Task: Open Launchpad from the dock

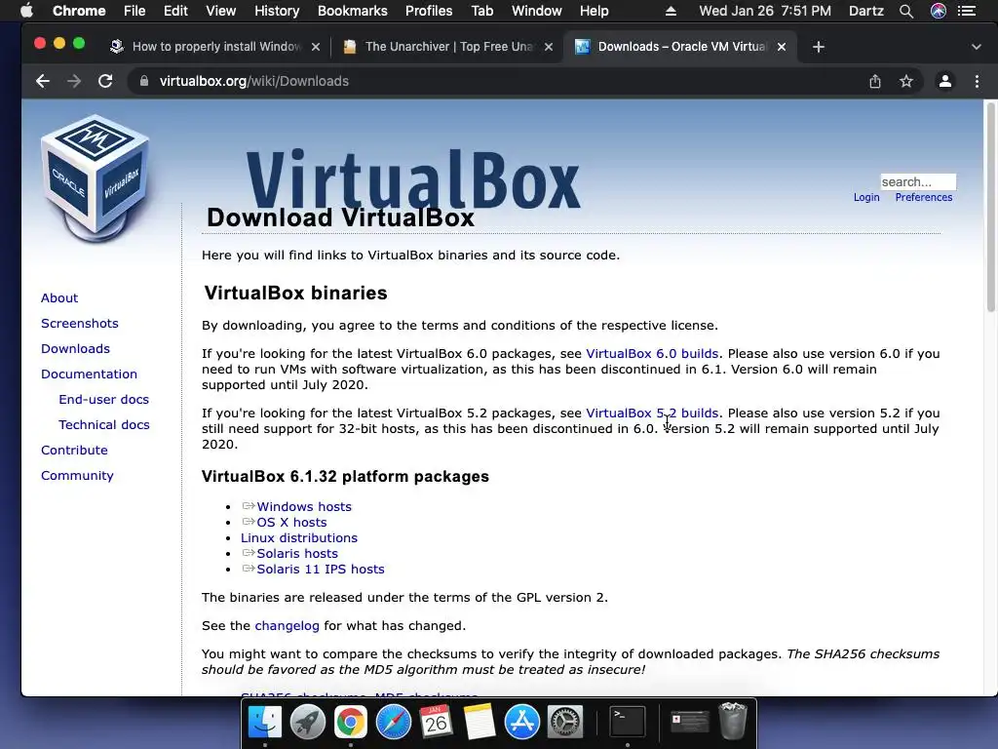Action: pos(308,722)
